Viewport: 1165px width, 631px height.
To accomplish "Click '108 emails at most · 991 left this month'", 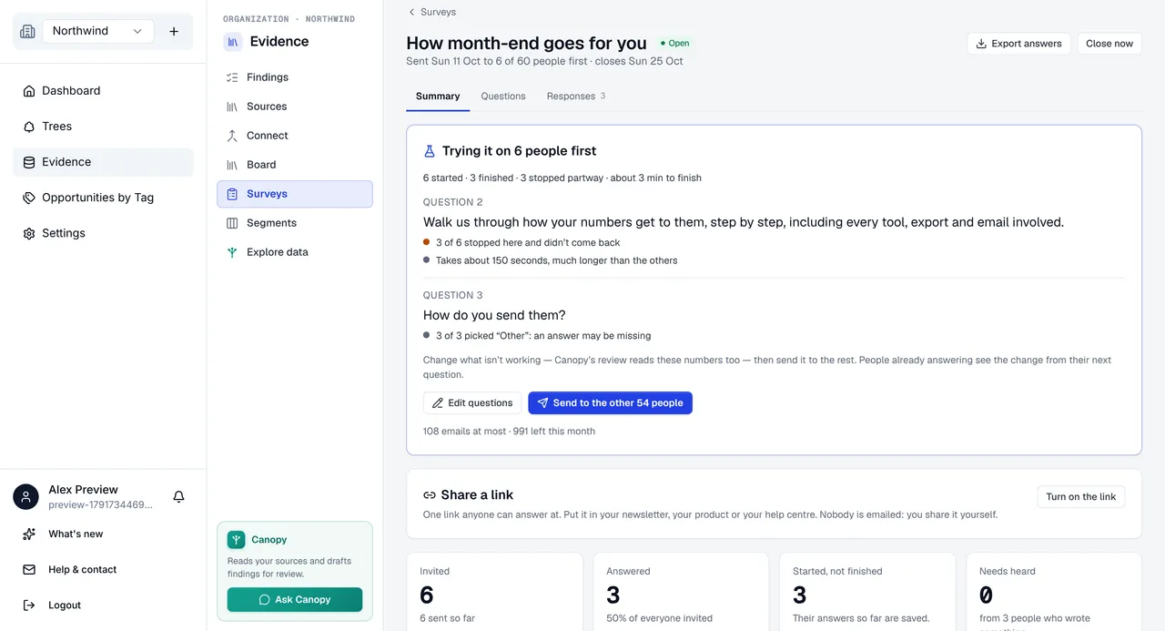I will (509, 432).
